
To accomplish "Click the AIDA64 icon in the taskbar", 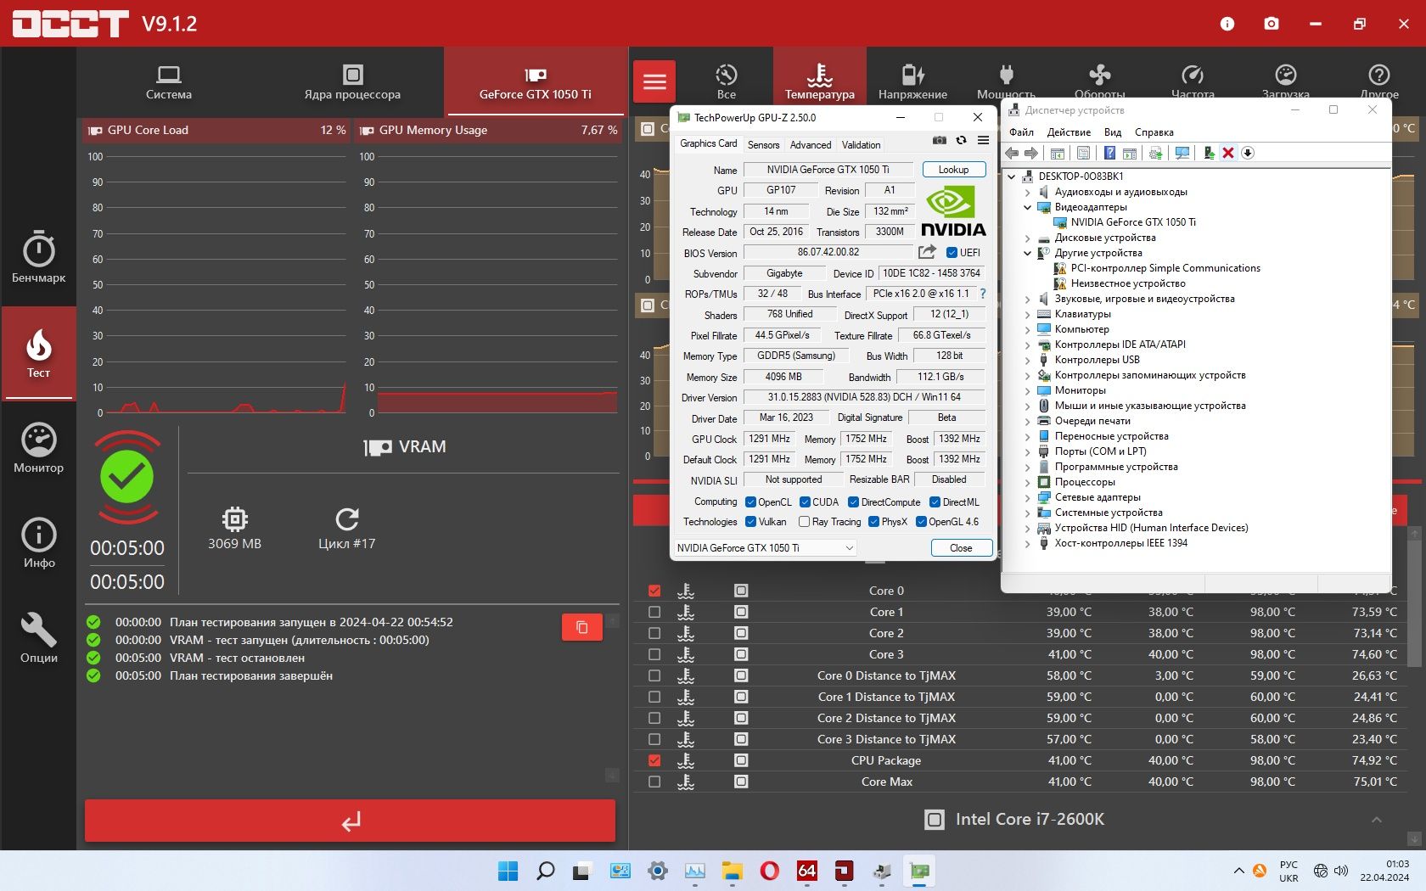I will click(x=807, y=871).
